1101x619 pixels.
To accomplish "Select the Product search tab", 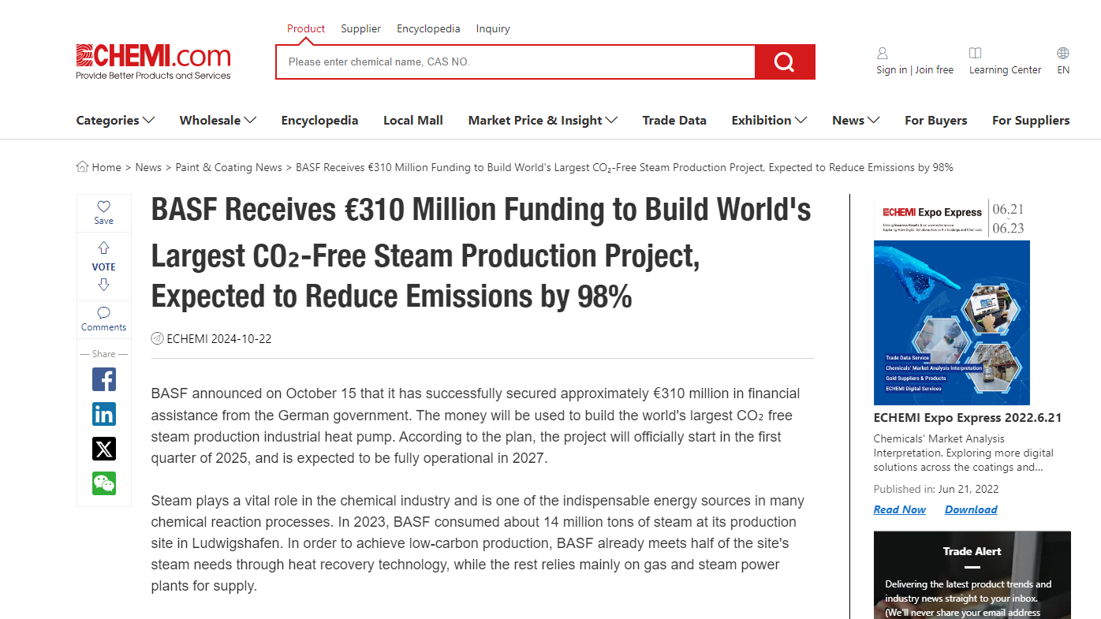I will [x=306, y=28].
